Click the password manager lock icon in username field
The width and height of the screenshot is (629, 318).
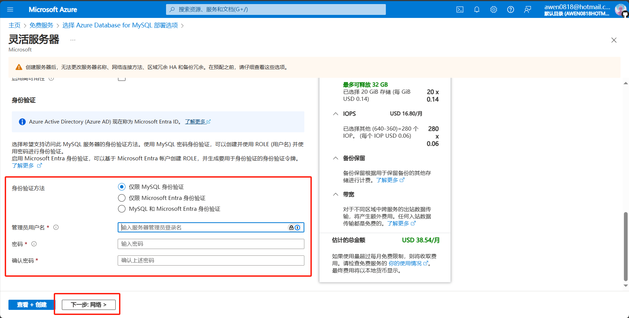(291, 228)
